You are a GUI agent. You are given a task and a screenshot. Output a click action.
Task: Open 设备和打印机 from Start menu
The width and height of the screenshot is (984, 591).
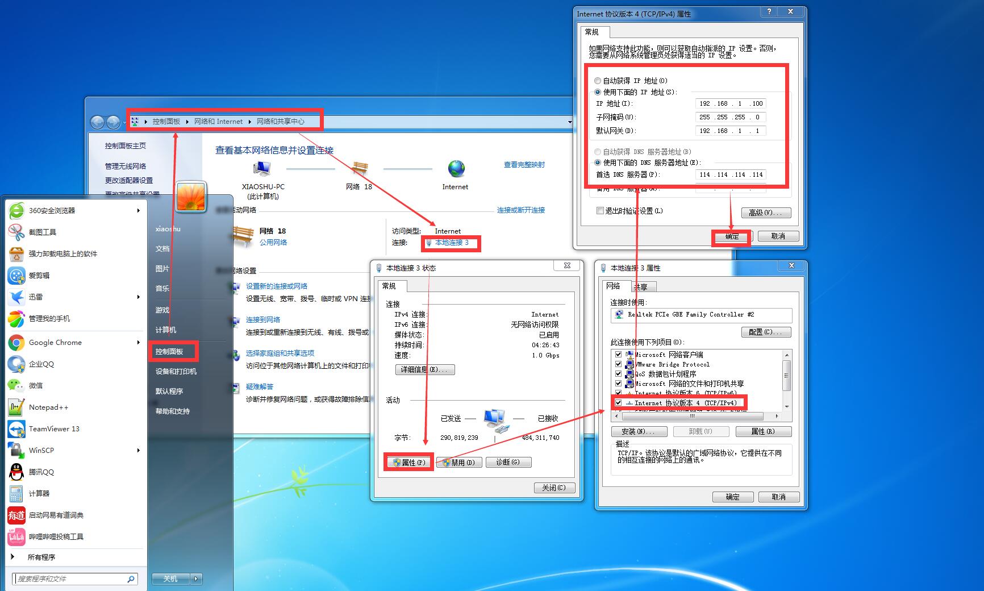[176, 371]
